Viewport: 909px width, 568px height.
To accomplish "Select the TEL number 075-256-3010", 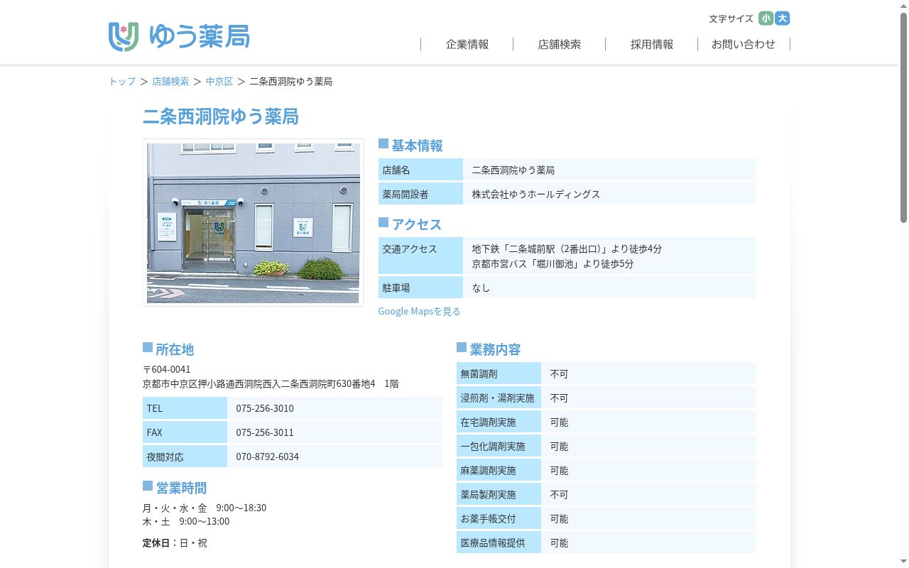I will [x=265, y=408].
